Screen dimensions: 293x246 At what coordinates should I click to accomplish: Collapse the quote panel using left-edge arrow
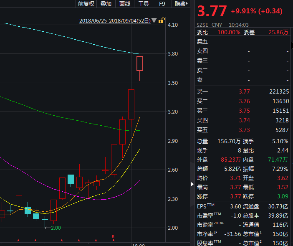[x=192, y=184]
